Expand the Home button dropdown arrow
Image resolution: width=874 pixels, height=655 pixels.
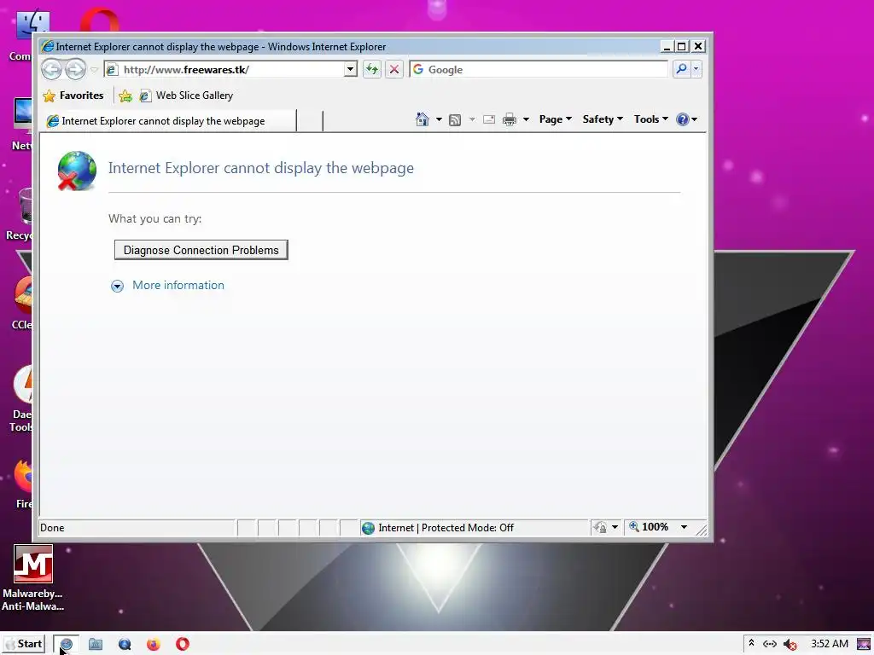pos(439,119)
